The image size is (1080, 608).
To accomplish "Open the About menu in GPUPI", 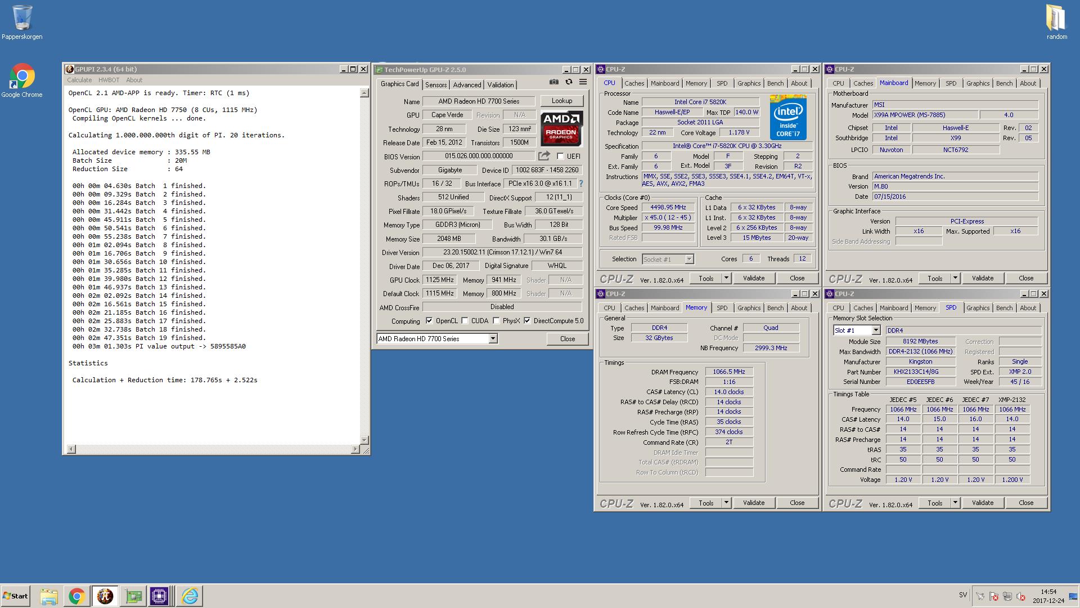I will 134,80.
